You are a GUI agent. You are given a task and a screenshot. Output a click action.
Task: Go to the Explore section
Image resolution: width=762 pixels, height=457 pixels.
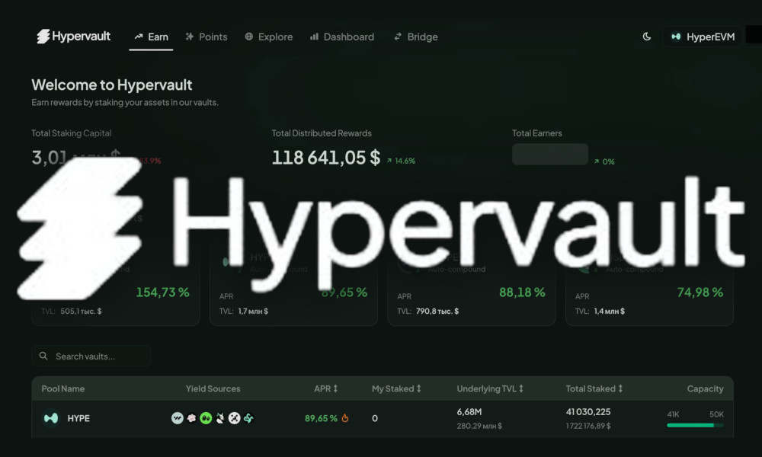coord(268,37)
